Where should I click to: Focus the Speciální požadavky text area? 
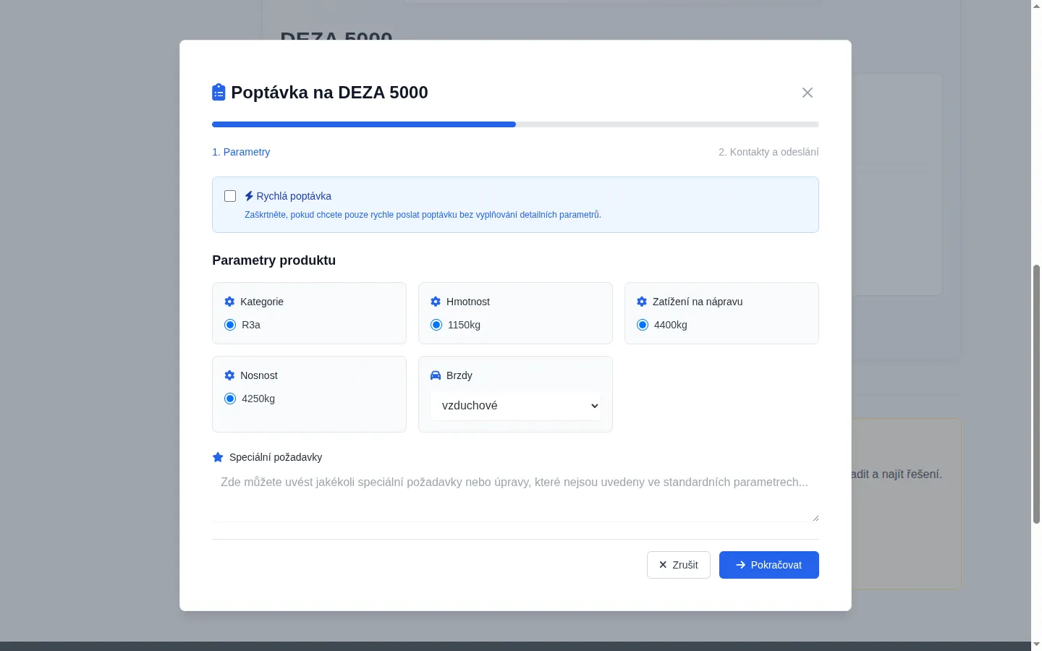(x=515, y=495)
